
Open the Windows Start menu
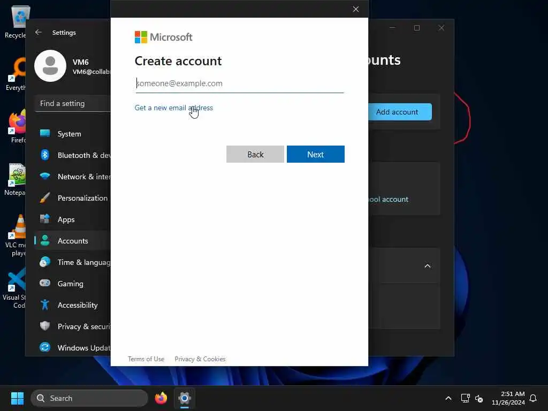click(17, 398)
